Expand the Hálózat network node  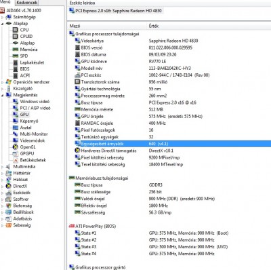tap(3, 180)
